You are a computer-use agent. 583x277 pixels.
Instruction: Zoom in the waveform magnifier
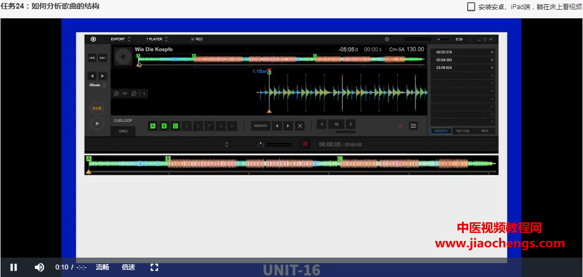click(116, 94)
